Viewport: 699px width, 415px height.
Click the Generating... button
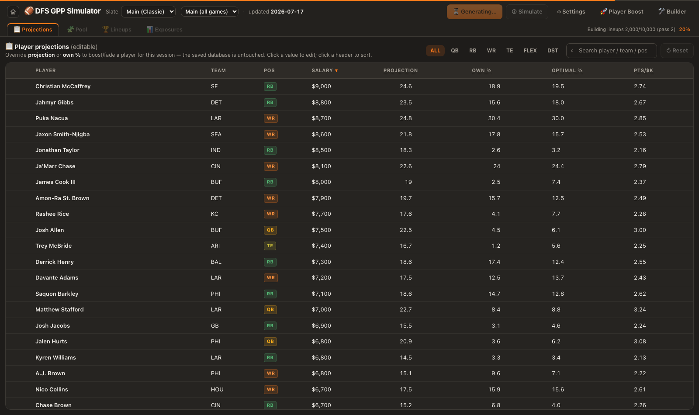[474, 12]
